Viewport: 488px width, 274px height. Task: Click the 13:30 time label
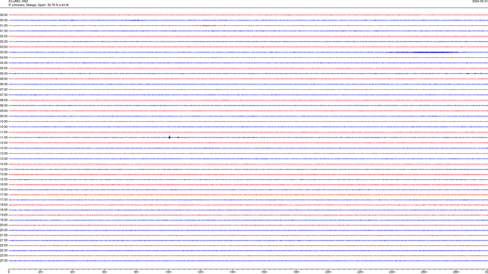tap(4, 159)
